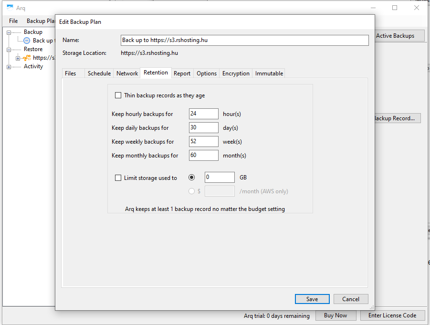Go to the Immutable tab
Screen dimensions: 430x325
pos(269,73)
